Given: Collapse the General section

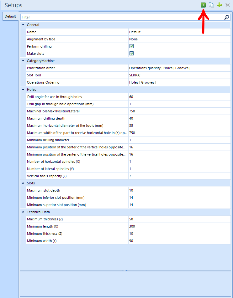Looking at the screenshot, I should 23,25.
